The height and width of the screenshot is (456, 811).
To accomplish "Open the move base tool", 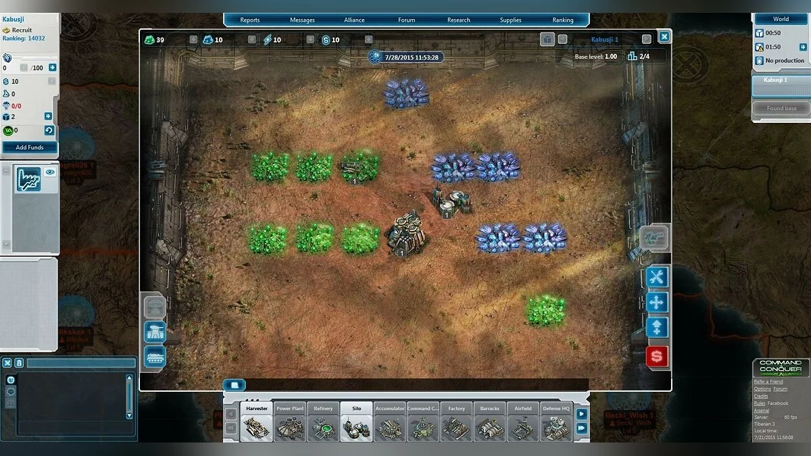I will point(656,302).
